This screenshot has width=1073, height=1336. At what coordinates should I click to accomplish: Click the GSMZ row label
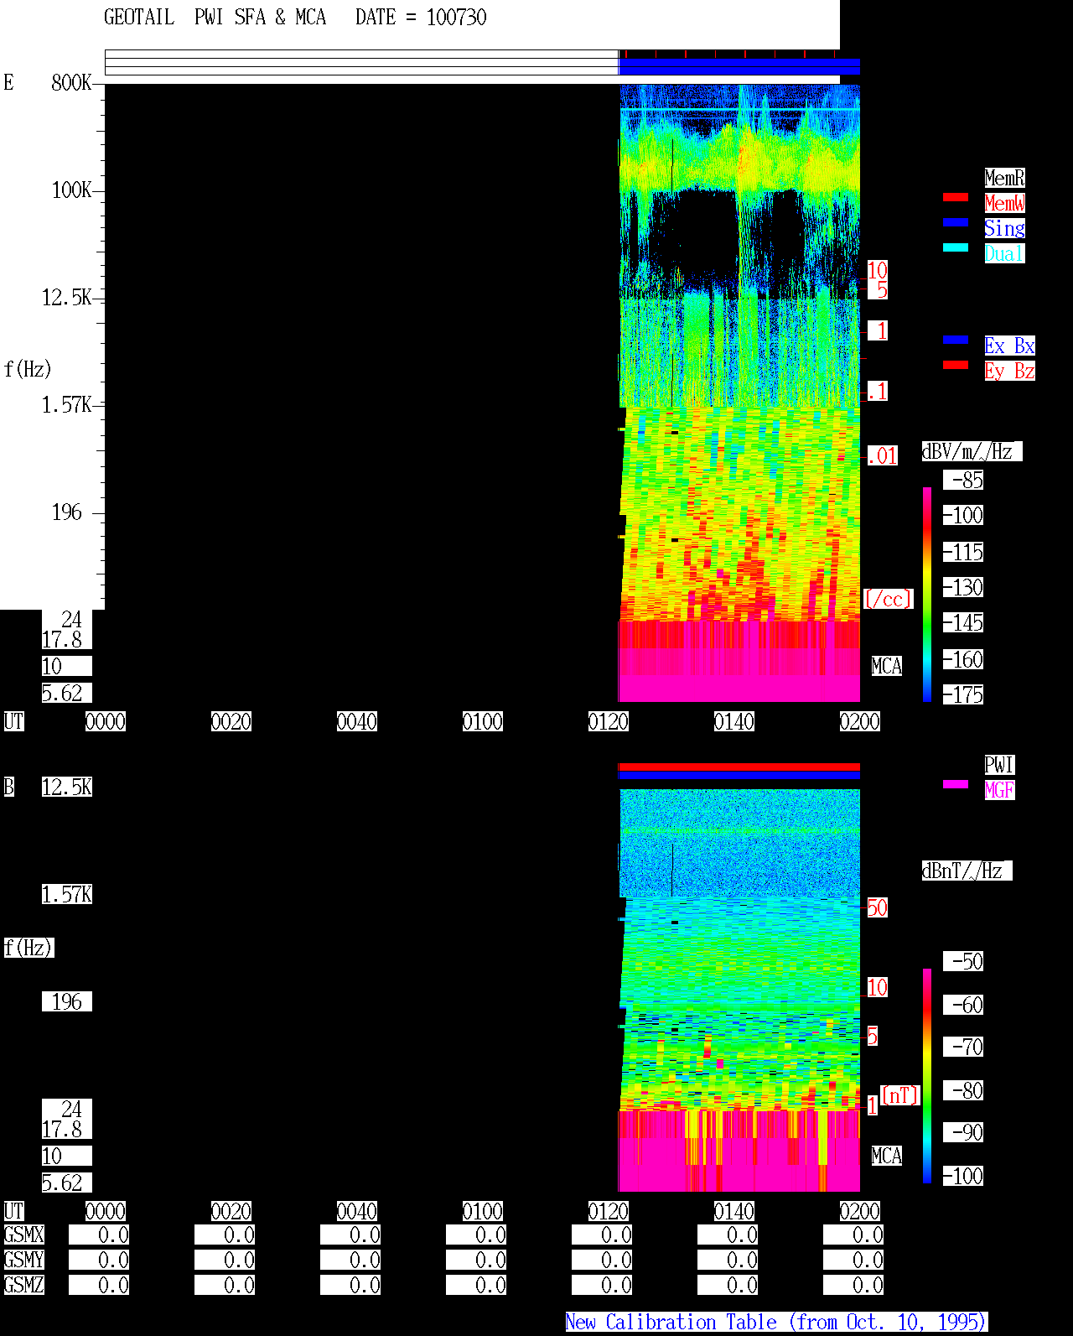(x=24, y=1285)
